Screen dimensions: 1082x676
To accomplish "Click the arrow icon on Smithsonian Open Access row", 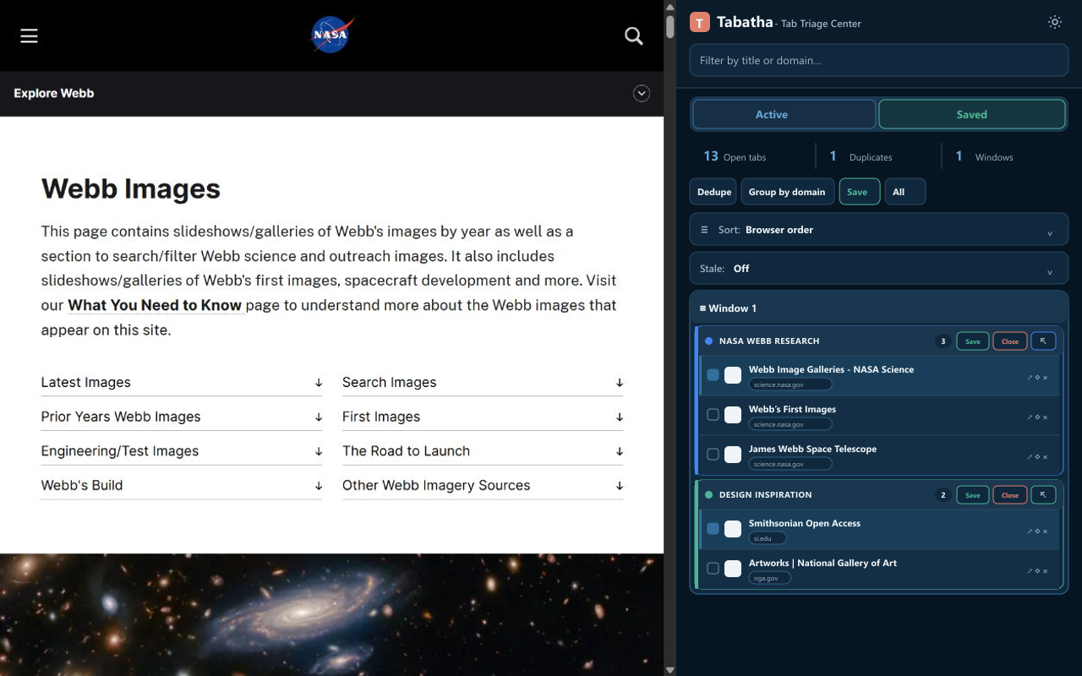I will click(x=1030, y=532).
